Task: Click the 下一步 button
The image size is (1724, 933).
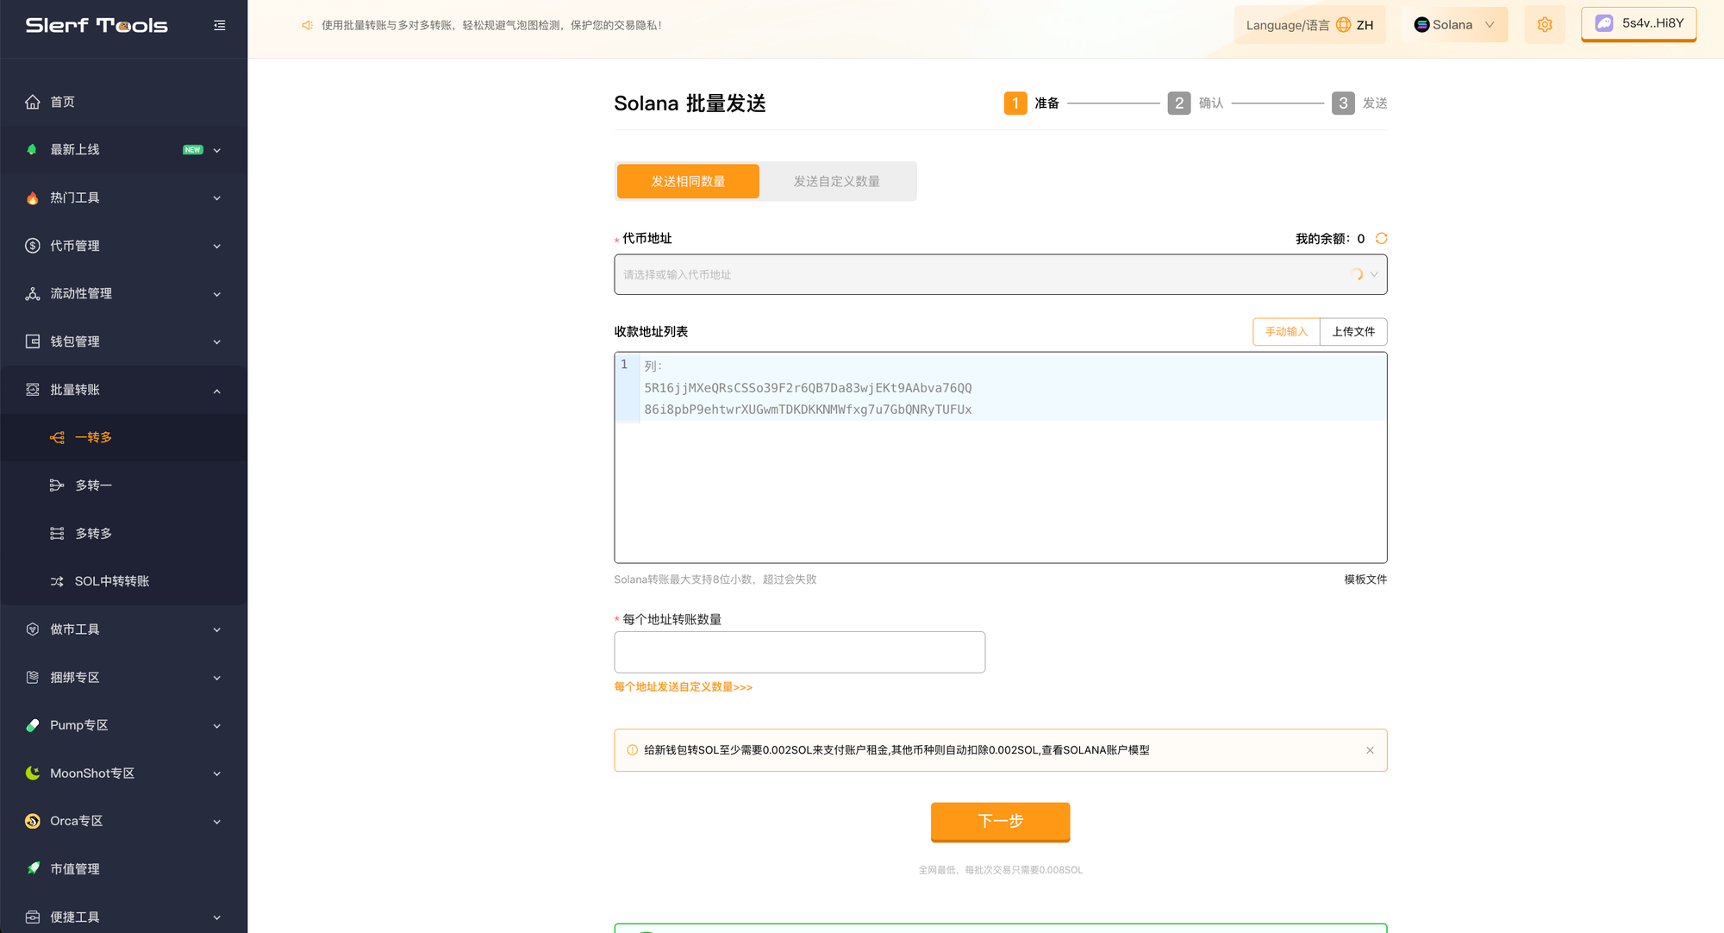Action: tap(1000, 821)
